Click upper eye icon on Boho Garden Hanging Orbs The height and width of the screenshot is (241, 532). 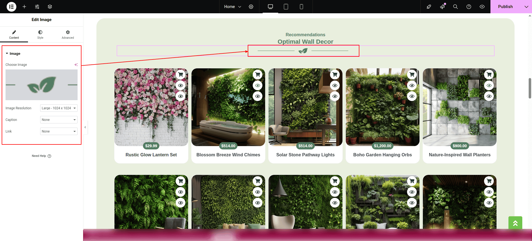[412, 85]
